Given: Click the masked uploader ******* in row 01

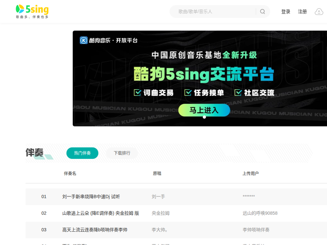Looking at the screenshot, I should click(249, 196).
